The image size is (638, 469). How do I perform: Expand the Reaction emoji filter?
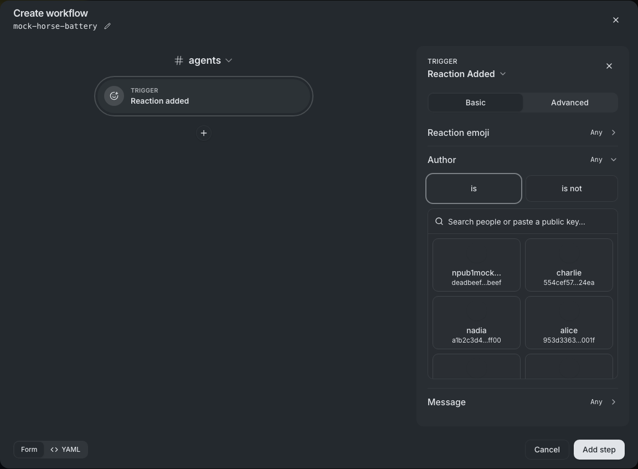pos(522,132)
